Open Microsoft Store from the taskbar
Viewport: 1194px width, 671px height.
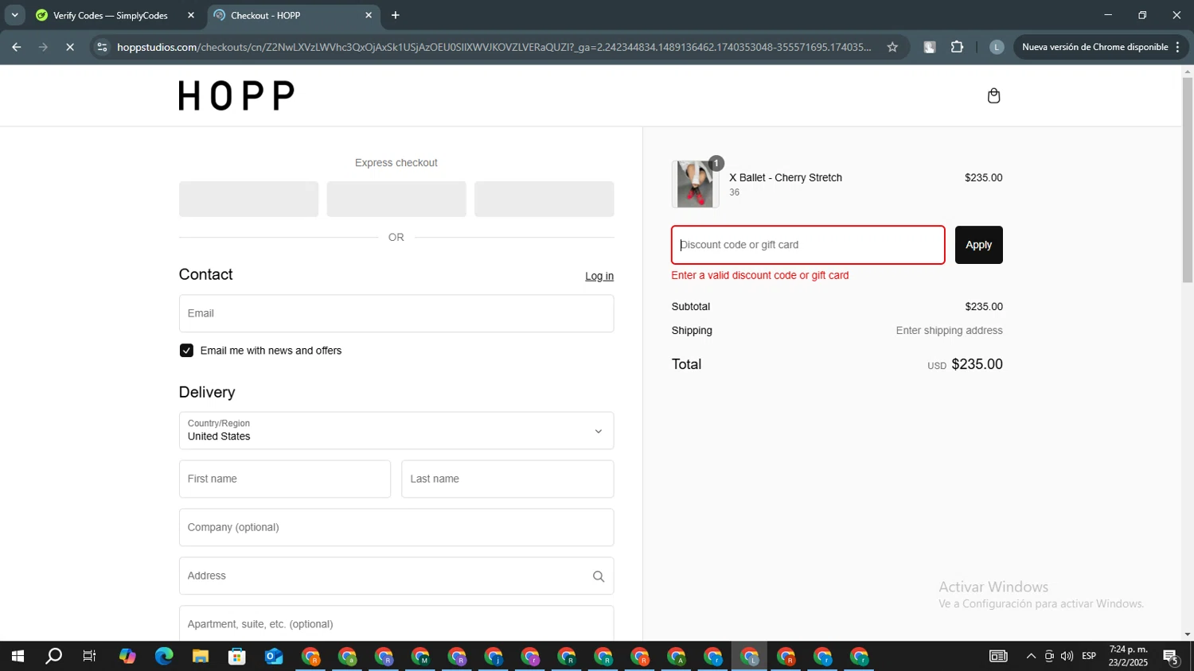237,657
